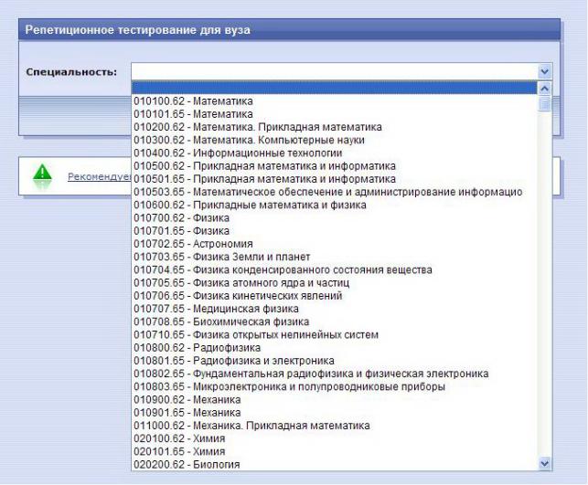Screen dimensions: 588x485
Task: Choose 010100.62 - Математика option
Action: pos(335,101)
